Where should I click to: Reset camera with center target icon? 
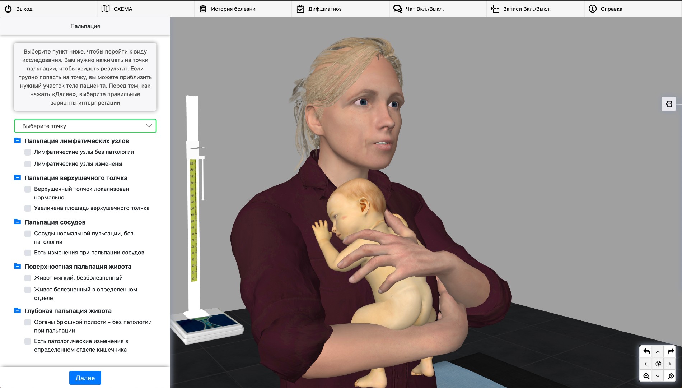coord(658,364)
